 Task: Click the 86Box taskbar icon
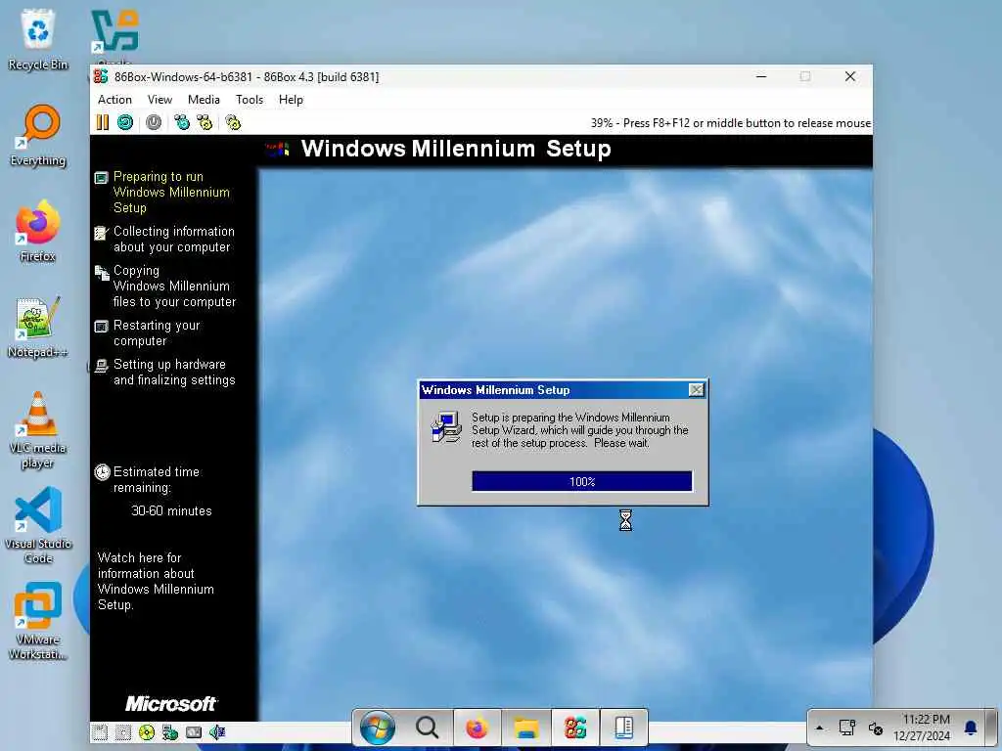[575, 728]
